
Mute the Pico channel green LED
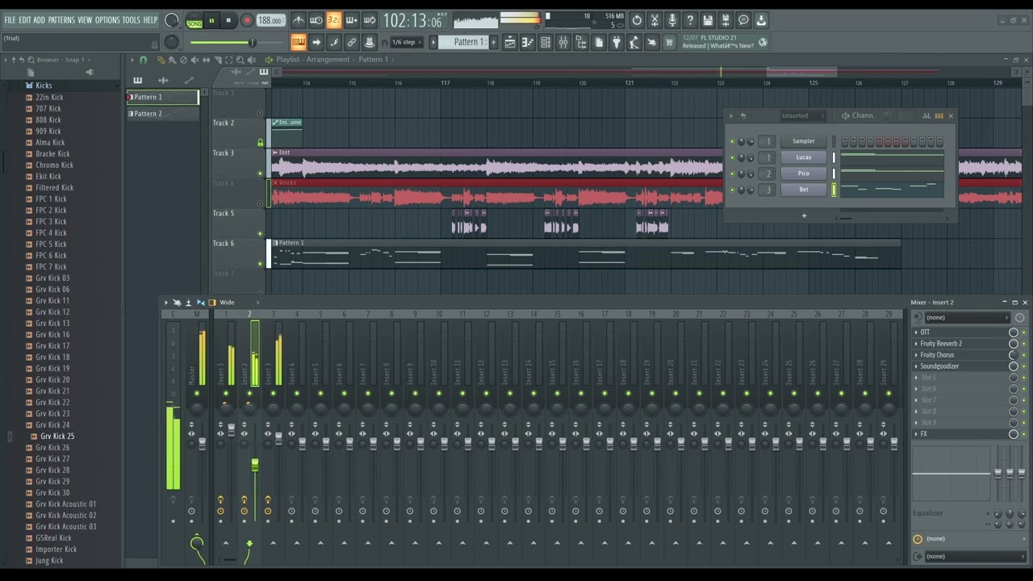click(732, 173)
